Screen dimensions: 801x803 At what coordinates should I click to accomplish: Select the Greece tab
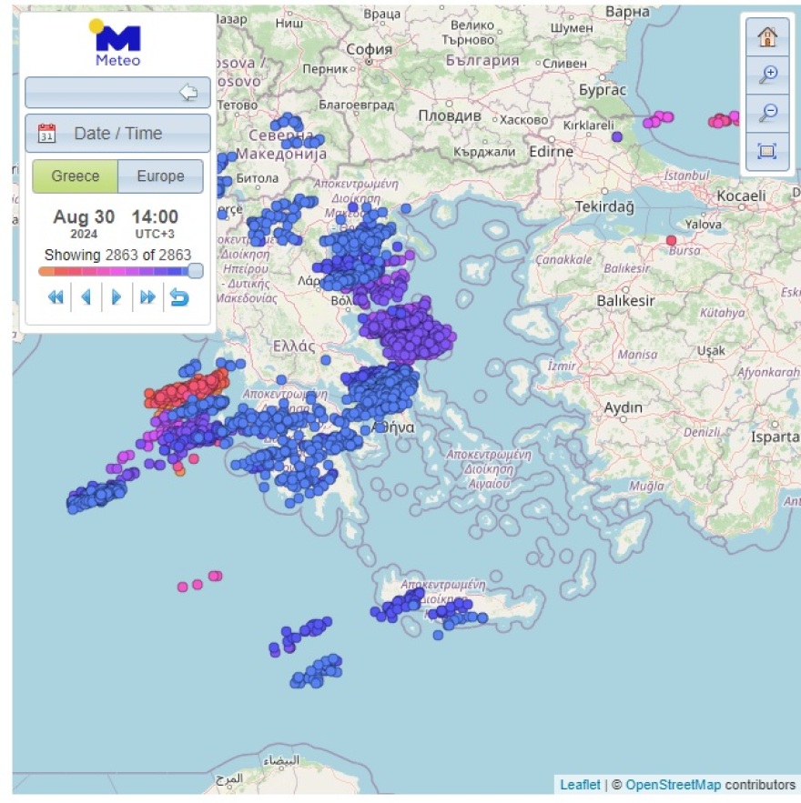[x=73, y=176]
